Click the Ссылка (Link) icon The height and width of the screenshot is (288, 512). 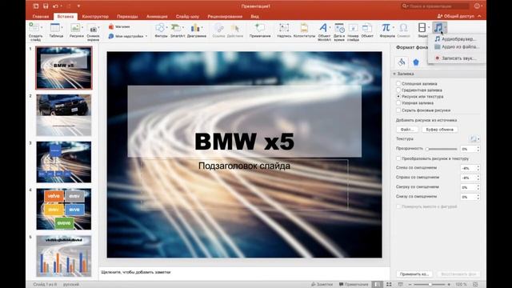click(218, 29)
